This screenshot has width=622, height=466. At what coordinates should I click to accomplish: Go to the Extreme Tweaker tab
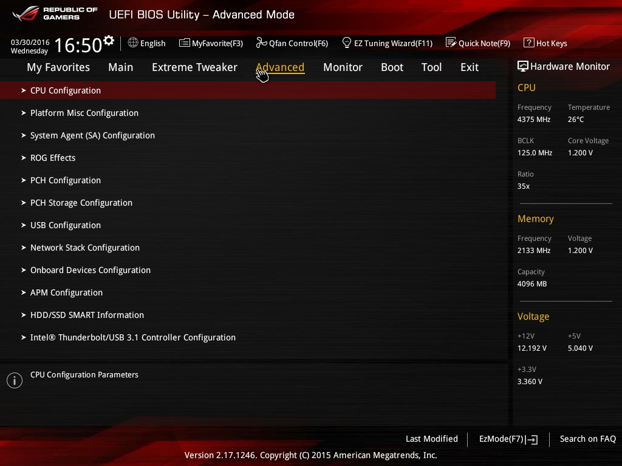coord(194,67)
